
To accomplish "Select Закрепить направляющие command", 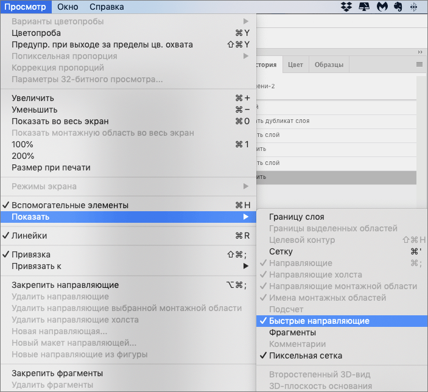I will [x=128, y=285].
